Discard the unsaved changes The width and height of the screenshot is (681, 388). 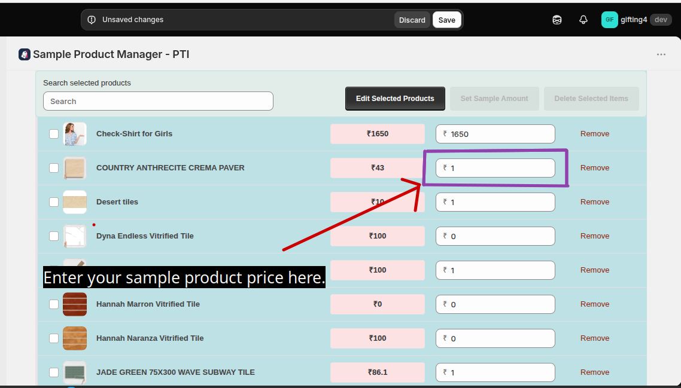[412, 20]
